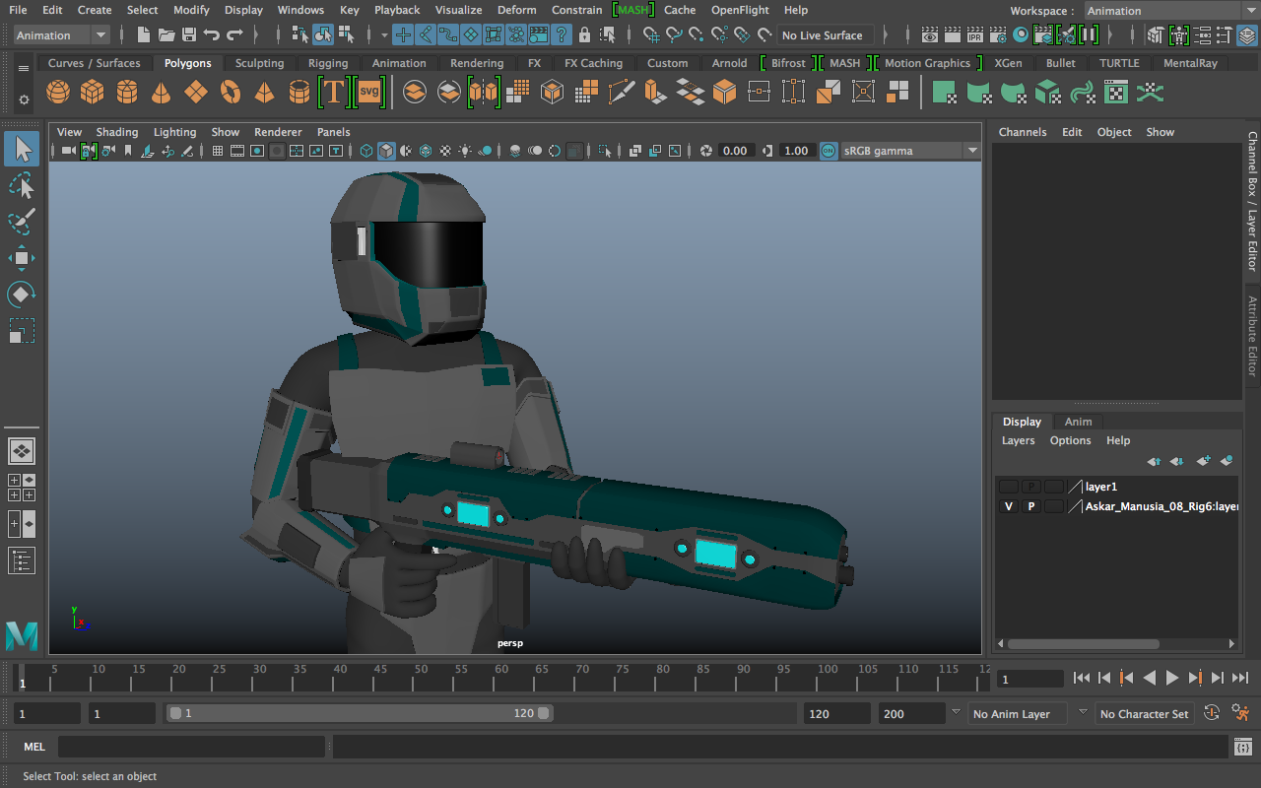Viewport: 1261px width, 788px height.
Task: Open the shelf tab menu hamburger icon
Action: [24, 68]
